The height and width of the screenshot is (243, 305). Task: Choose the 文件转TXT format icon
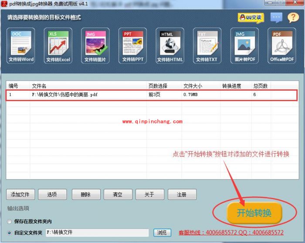click(207, 45)
